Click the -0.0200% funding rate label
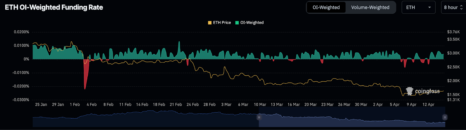This screenshot has width=466, height=130. click(21, 86)
